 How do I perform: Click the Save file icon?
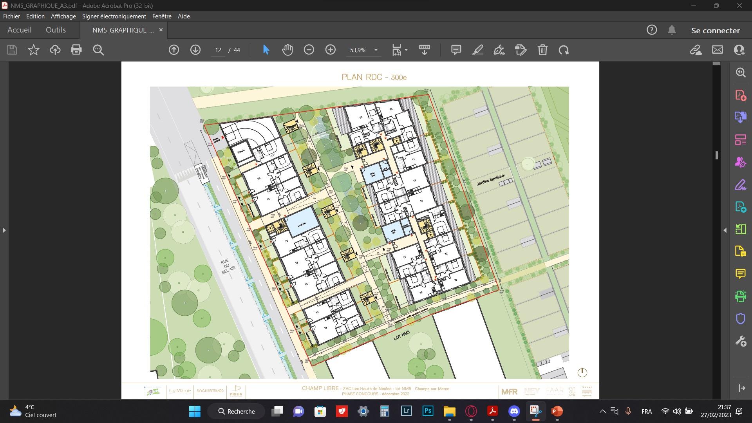coord(12,50)
